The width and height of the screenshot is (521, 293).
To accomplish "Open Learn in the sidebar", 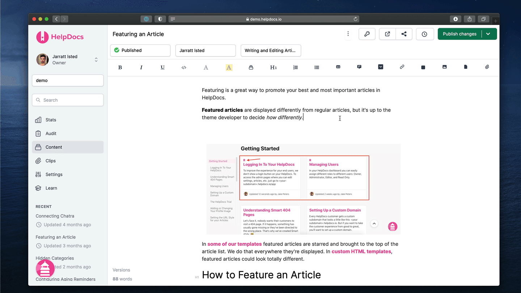I will pos(68,188).
